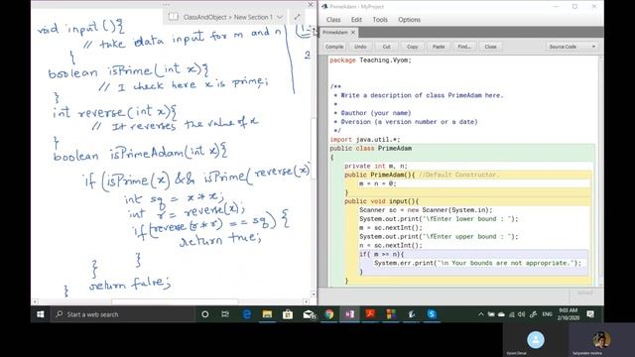Click the OneNote vertical scrollbar down arrow
The height and width of the screenshot is (357, 635).
coord(314,295)
